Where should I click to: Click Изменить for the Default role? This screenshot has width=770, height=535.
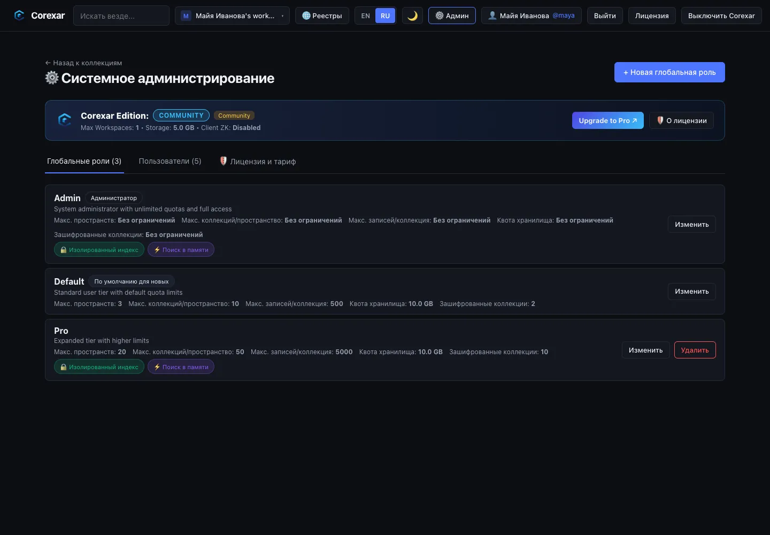point(691,292)
